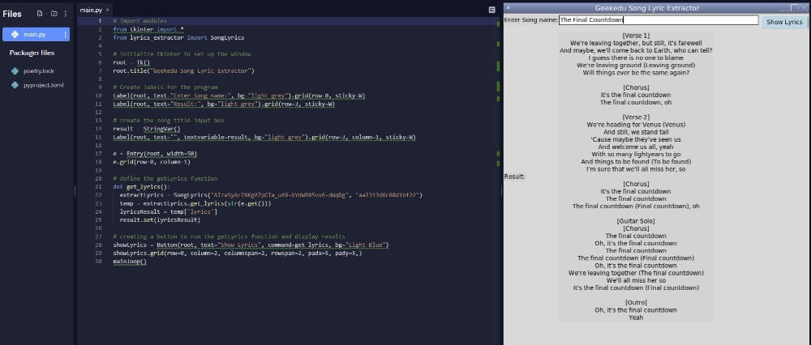Open Files panel three-dot options menu
This screenshot has height=345, width=811.
point(66,14)
